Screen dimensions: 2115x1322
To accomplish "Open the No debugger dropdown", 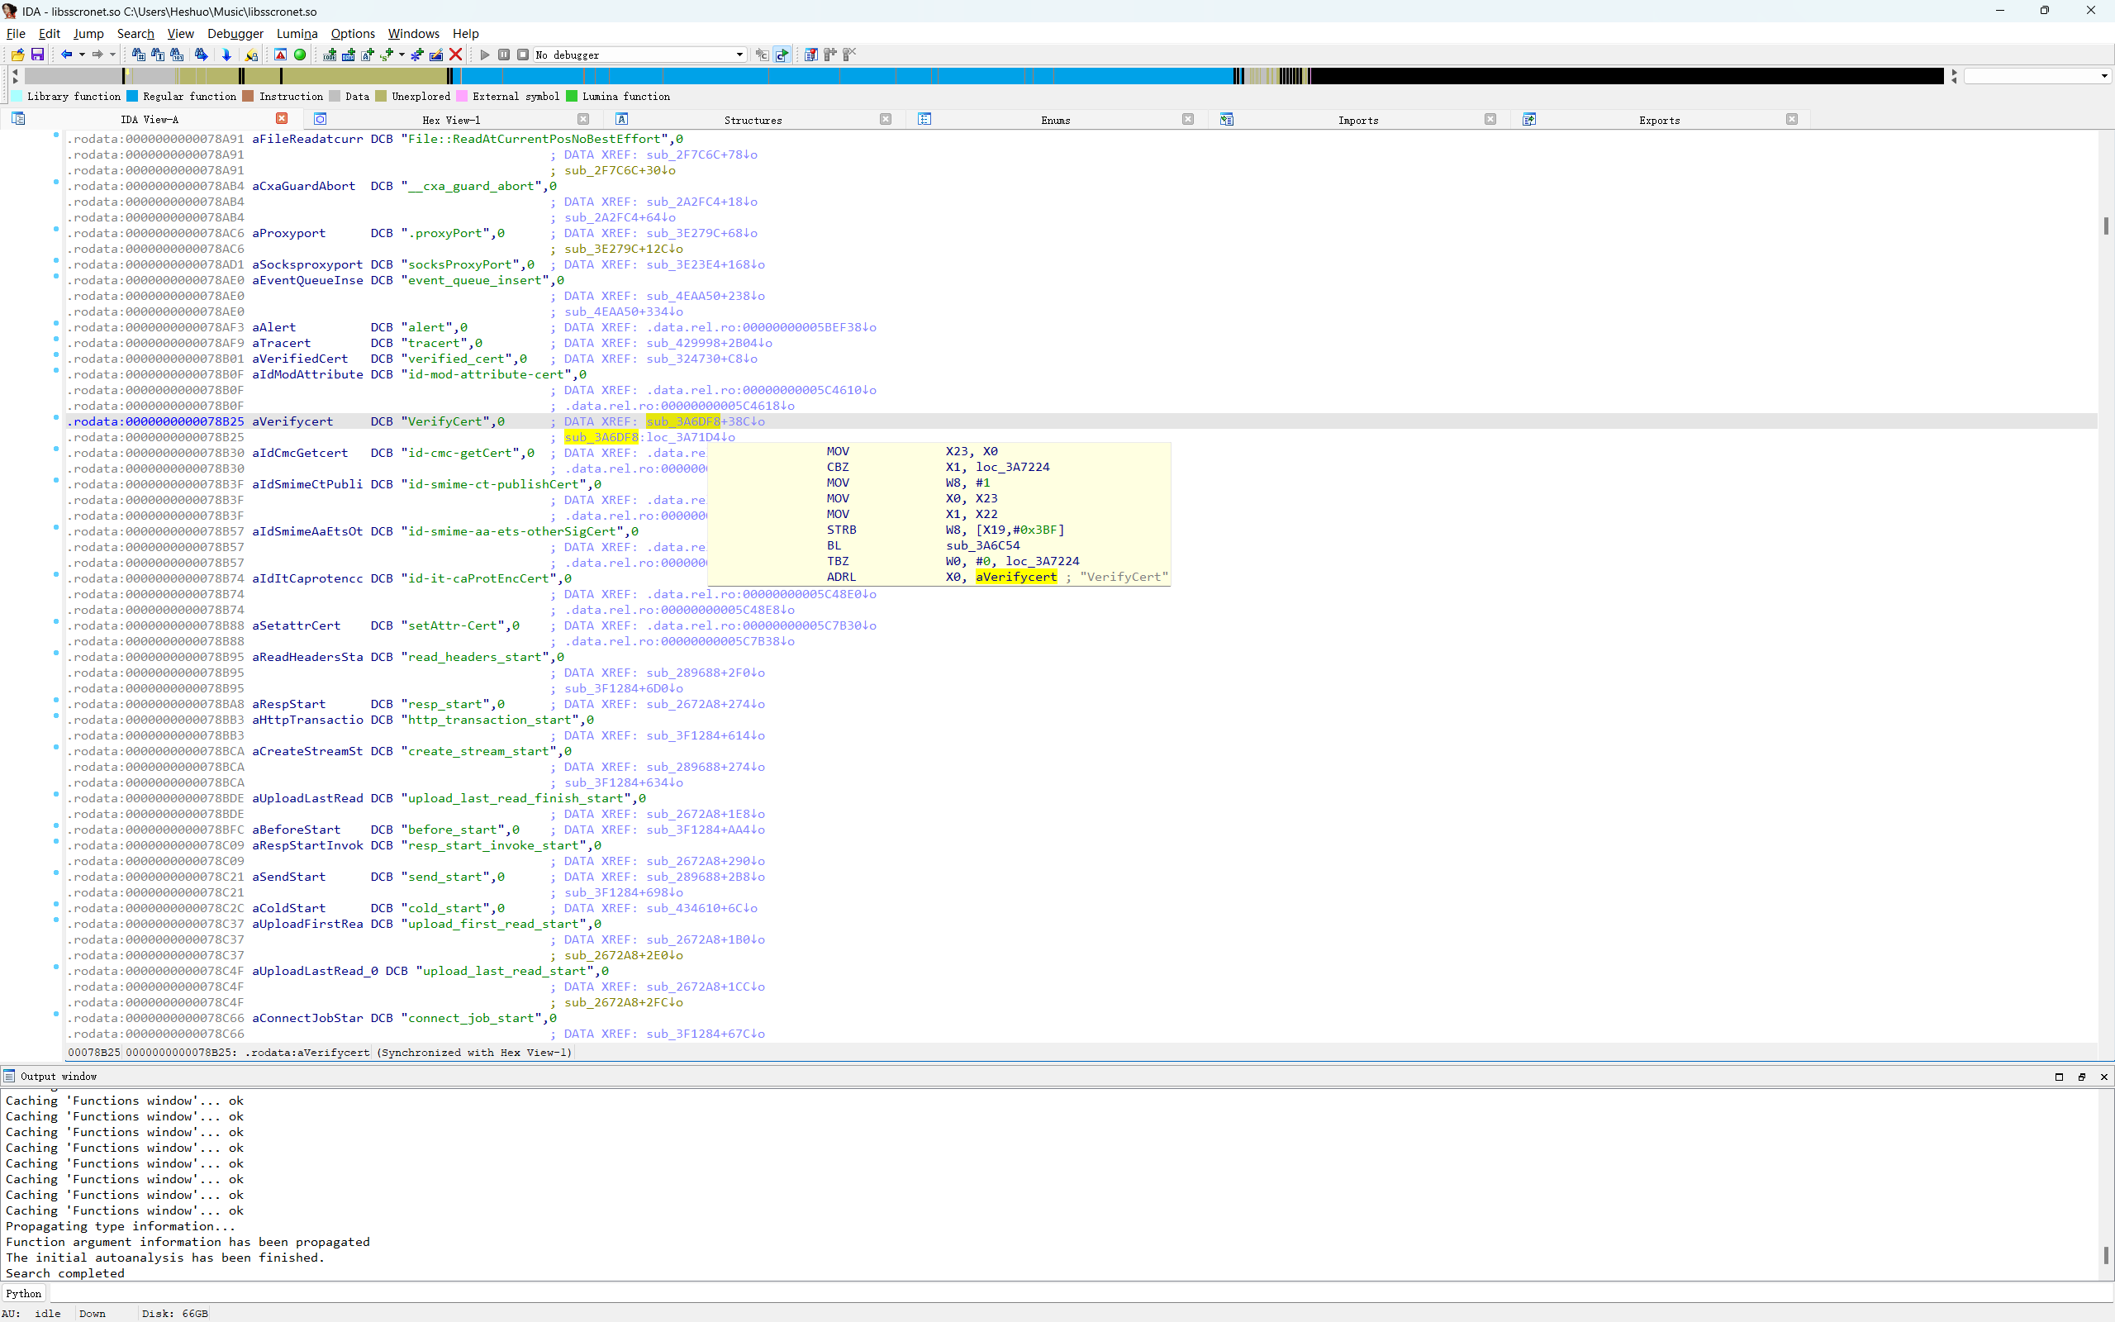I will [x=739, y=55].
